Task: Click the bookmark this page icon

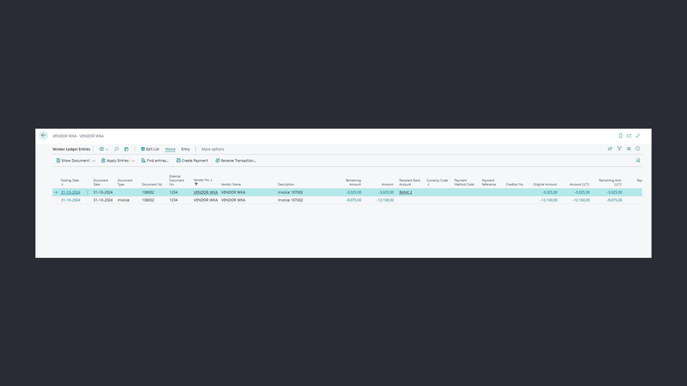Action: pos(620,136)
